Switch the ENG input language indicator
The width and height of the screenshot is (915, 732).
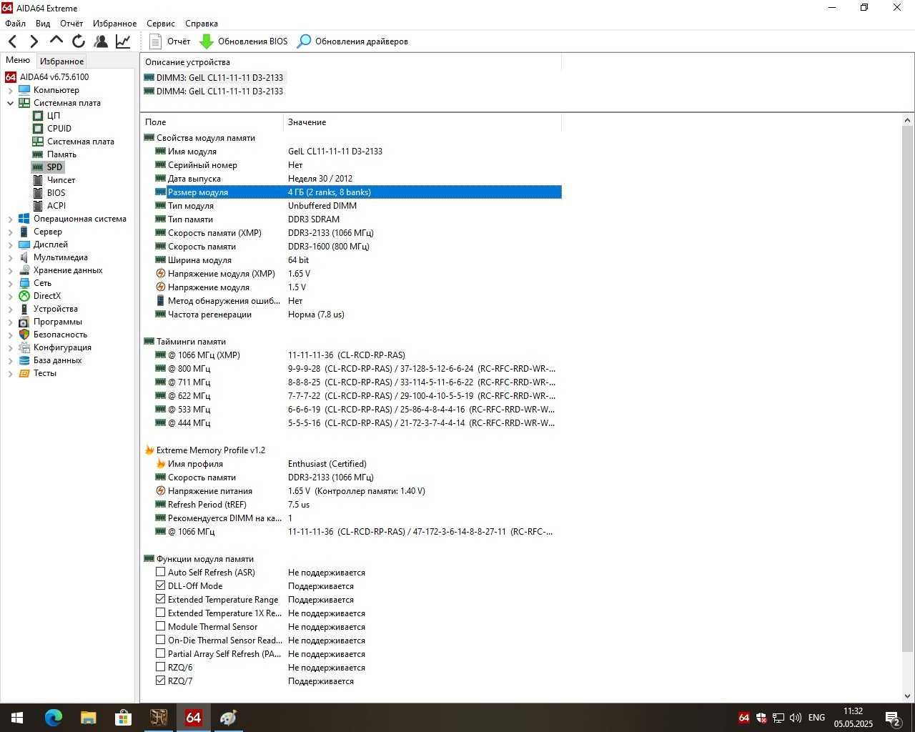tap(816, 717)
